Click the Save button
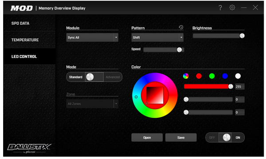The width and height of the screenshot is (266, 159). [181, 137]
